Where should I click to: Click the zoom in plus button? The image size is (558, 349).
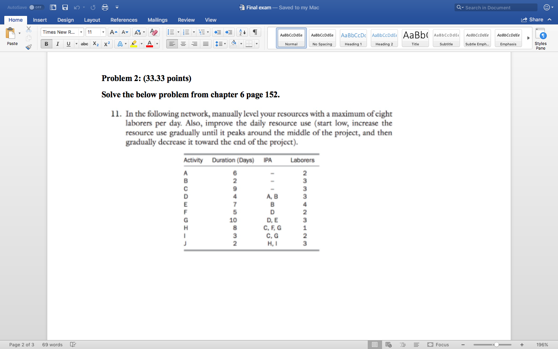(522, 344)
